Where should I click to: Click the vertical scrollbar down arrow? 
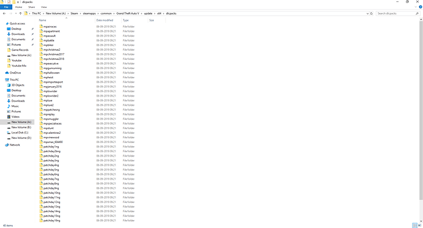coord(421,221)
